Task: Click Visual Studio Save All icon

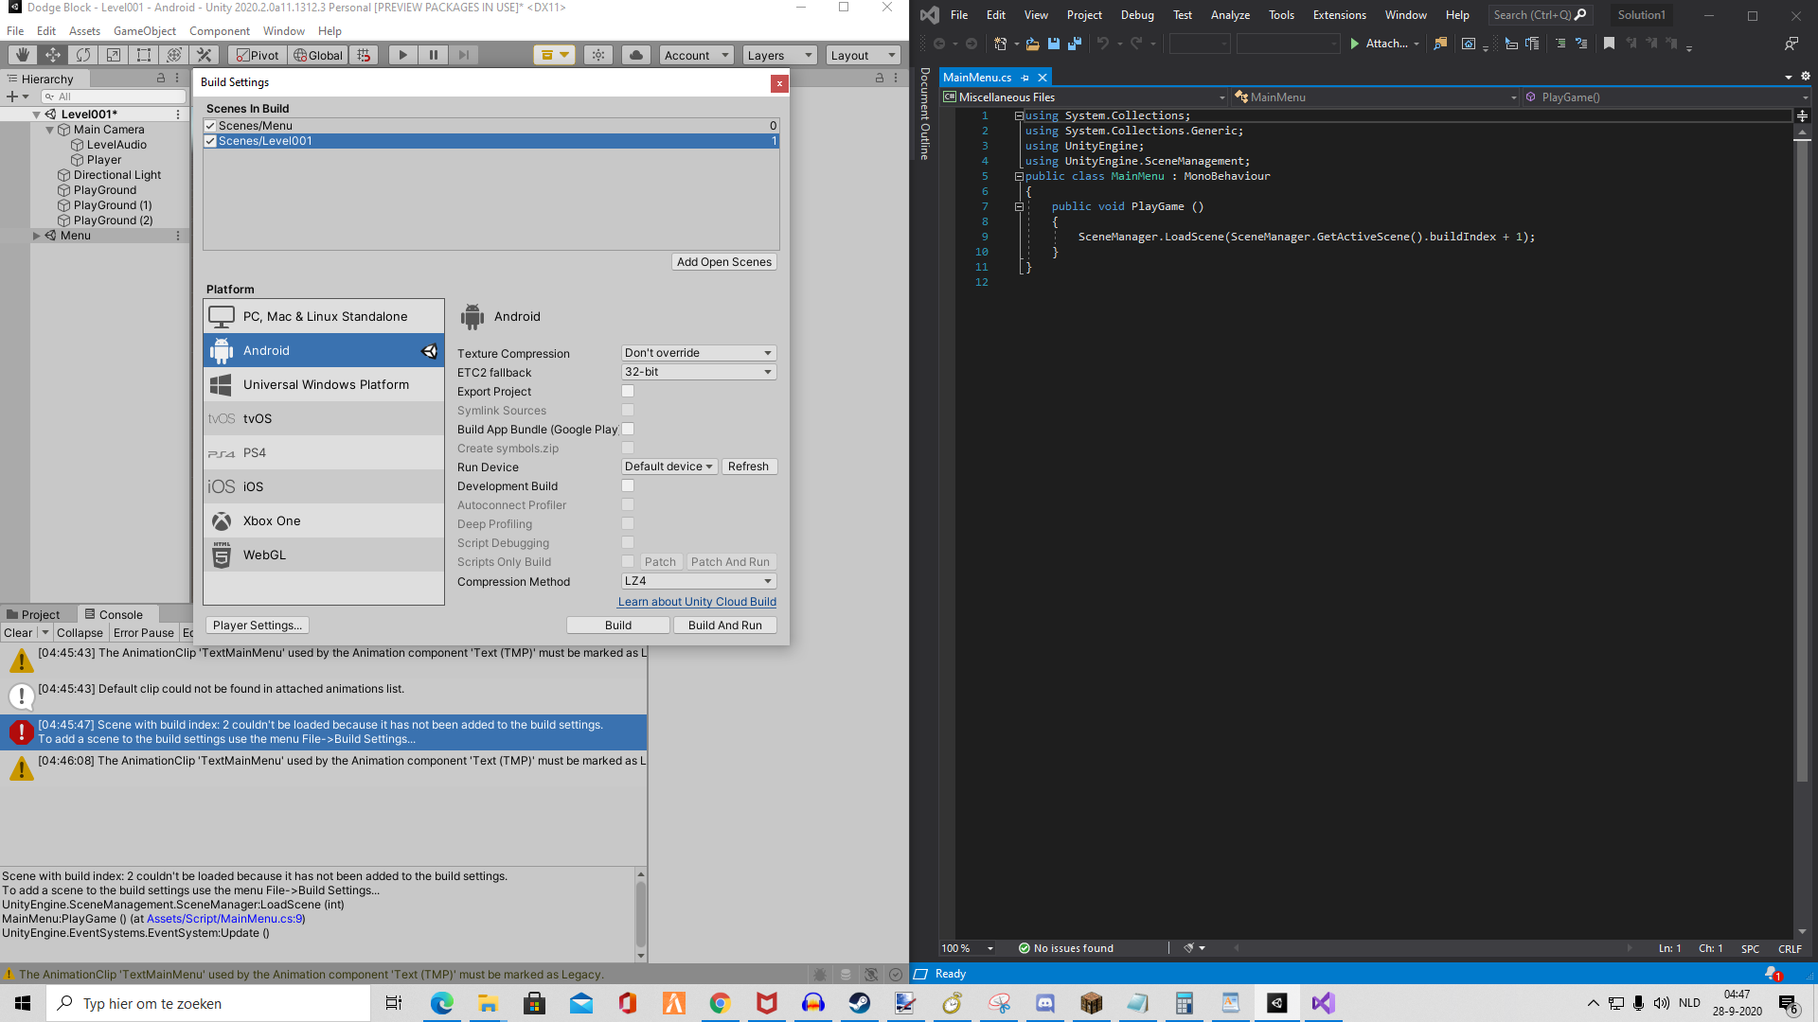Action: pyautogui.click(x=1075, y=44)
